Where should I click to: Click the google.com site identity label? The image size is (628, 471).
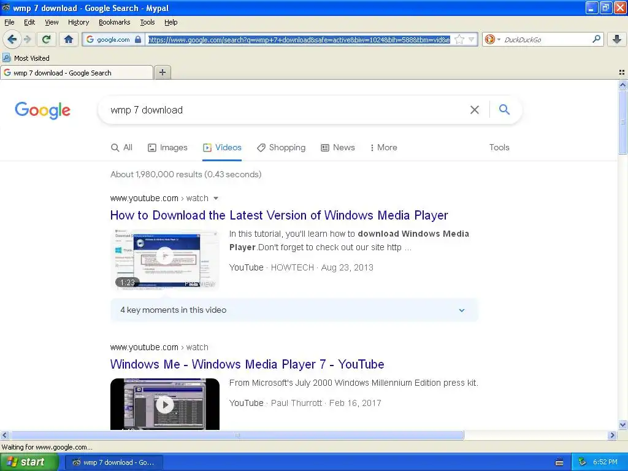[113, 40]
